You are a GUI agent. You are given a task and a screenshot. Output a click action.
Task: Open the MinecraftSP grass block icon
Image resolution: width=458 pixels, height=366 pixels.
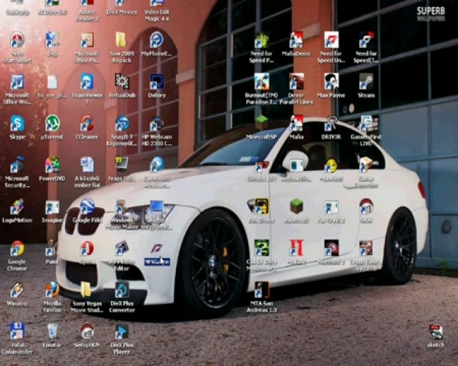261,122
